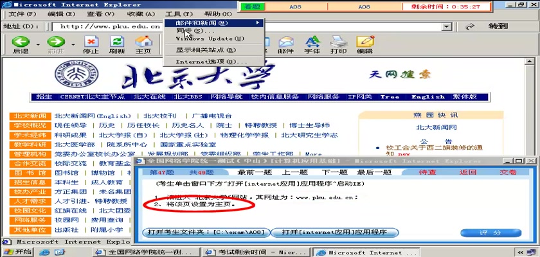This screenshot has height=257, width=540.
Task: Open the 网络导航 link
Action: 226,97
